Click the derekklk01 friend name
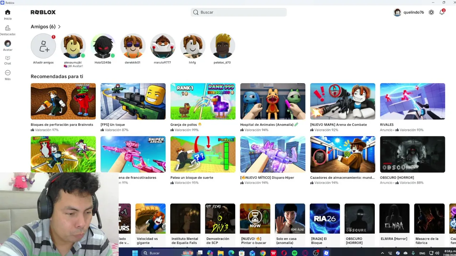The image size is (456, 256). click(133, 63)
